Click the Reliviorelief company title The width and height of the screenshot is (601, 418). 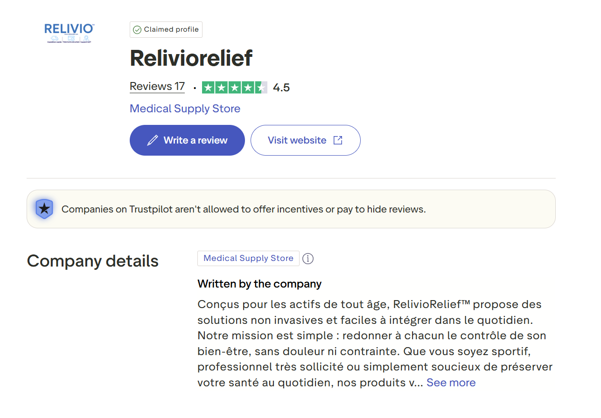(x=191, y=58)
